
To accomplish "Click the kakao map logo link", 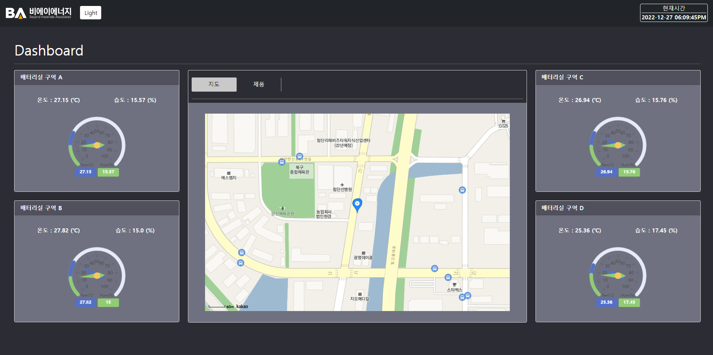I will (x=242, y=307).
